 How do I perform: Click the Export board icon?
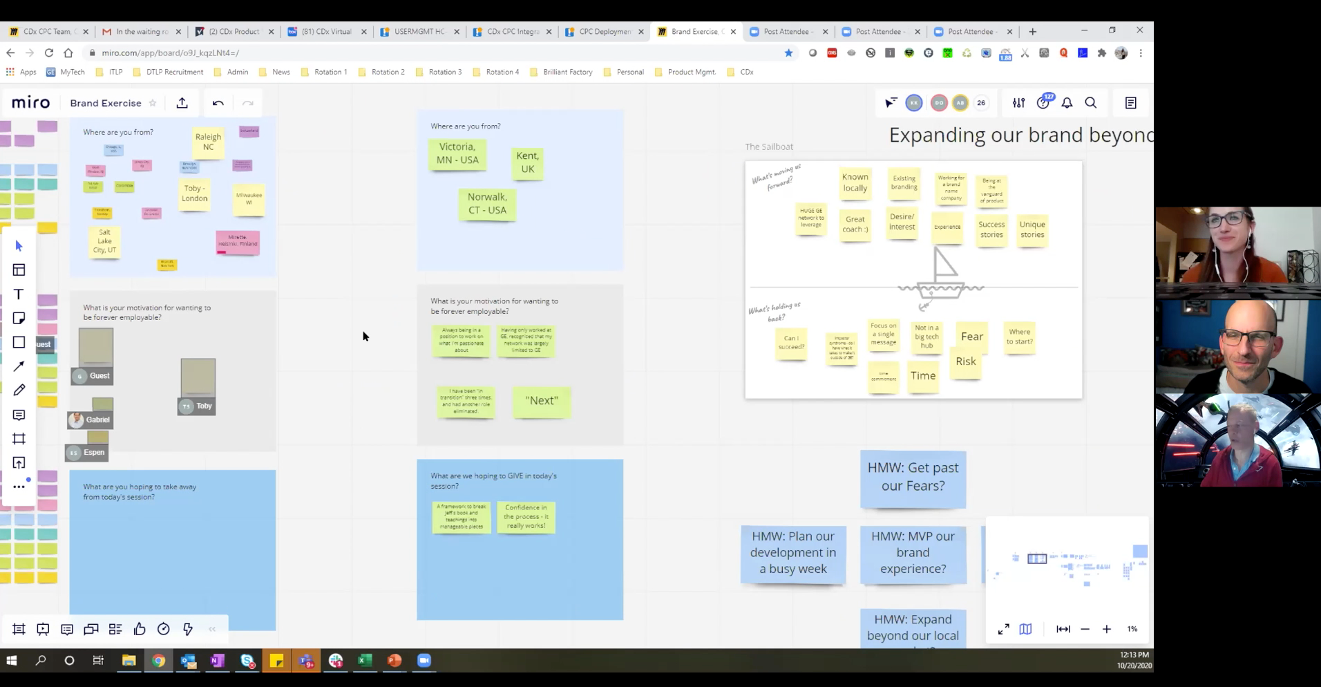coord(182,103)
